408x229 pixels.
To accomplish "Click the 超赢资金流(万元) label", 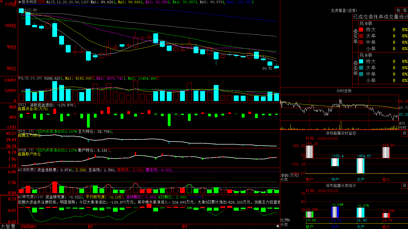I will click(x=33, y=109).
